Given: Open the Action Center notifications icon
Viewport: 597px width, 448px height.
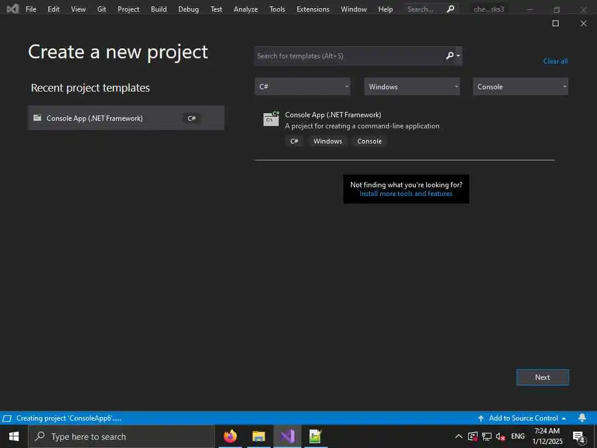Looking at the screenshot, I should [x=579, y=437].
